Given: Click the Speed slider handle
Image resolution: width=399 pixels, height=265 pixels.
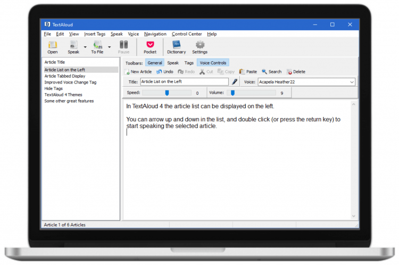Looking at the screenshot, I should click(x=167, y=93).
